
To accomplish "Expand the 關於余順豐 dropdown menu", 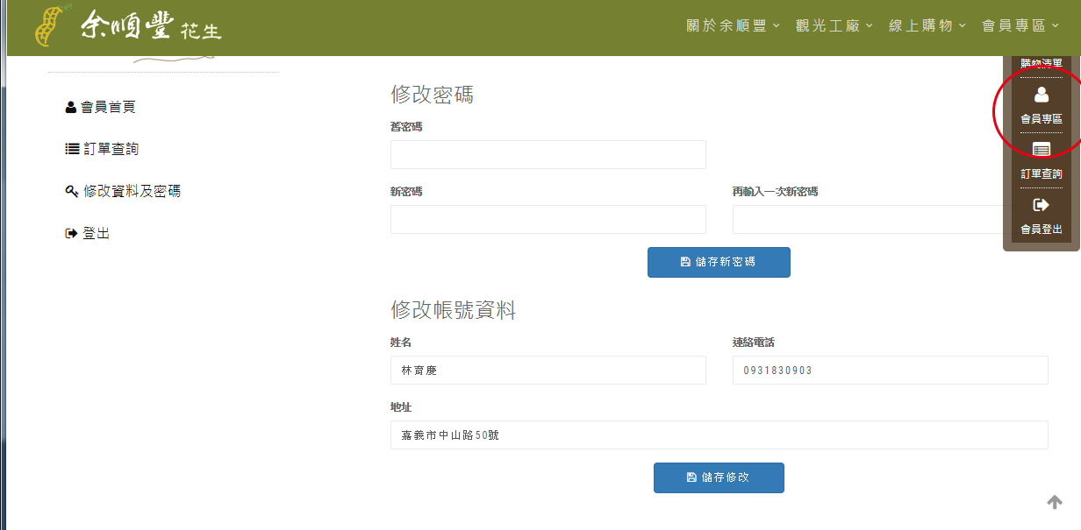I will click(733, 26).
